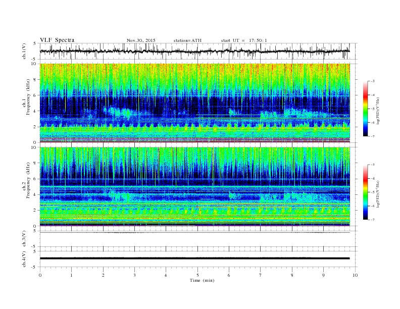Screen dimensions: 400x309
Task: Click the "-7" value on lower colorbar
Action: pos(372,220)
